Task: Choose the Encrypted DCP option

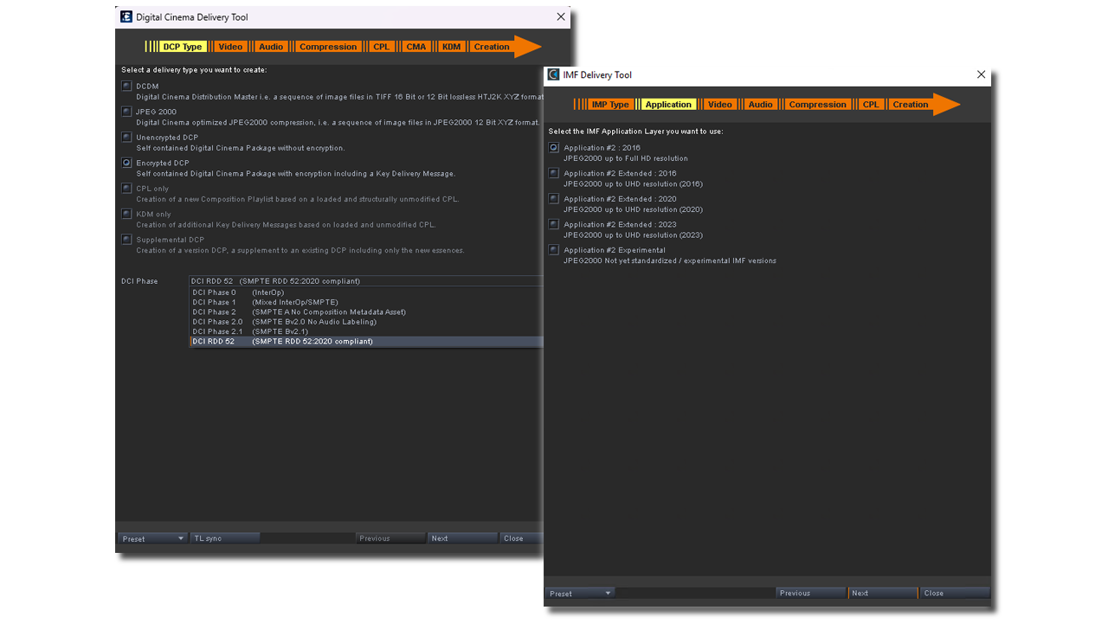Action: click(127, 163)
